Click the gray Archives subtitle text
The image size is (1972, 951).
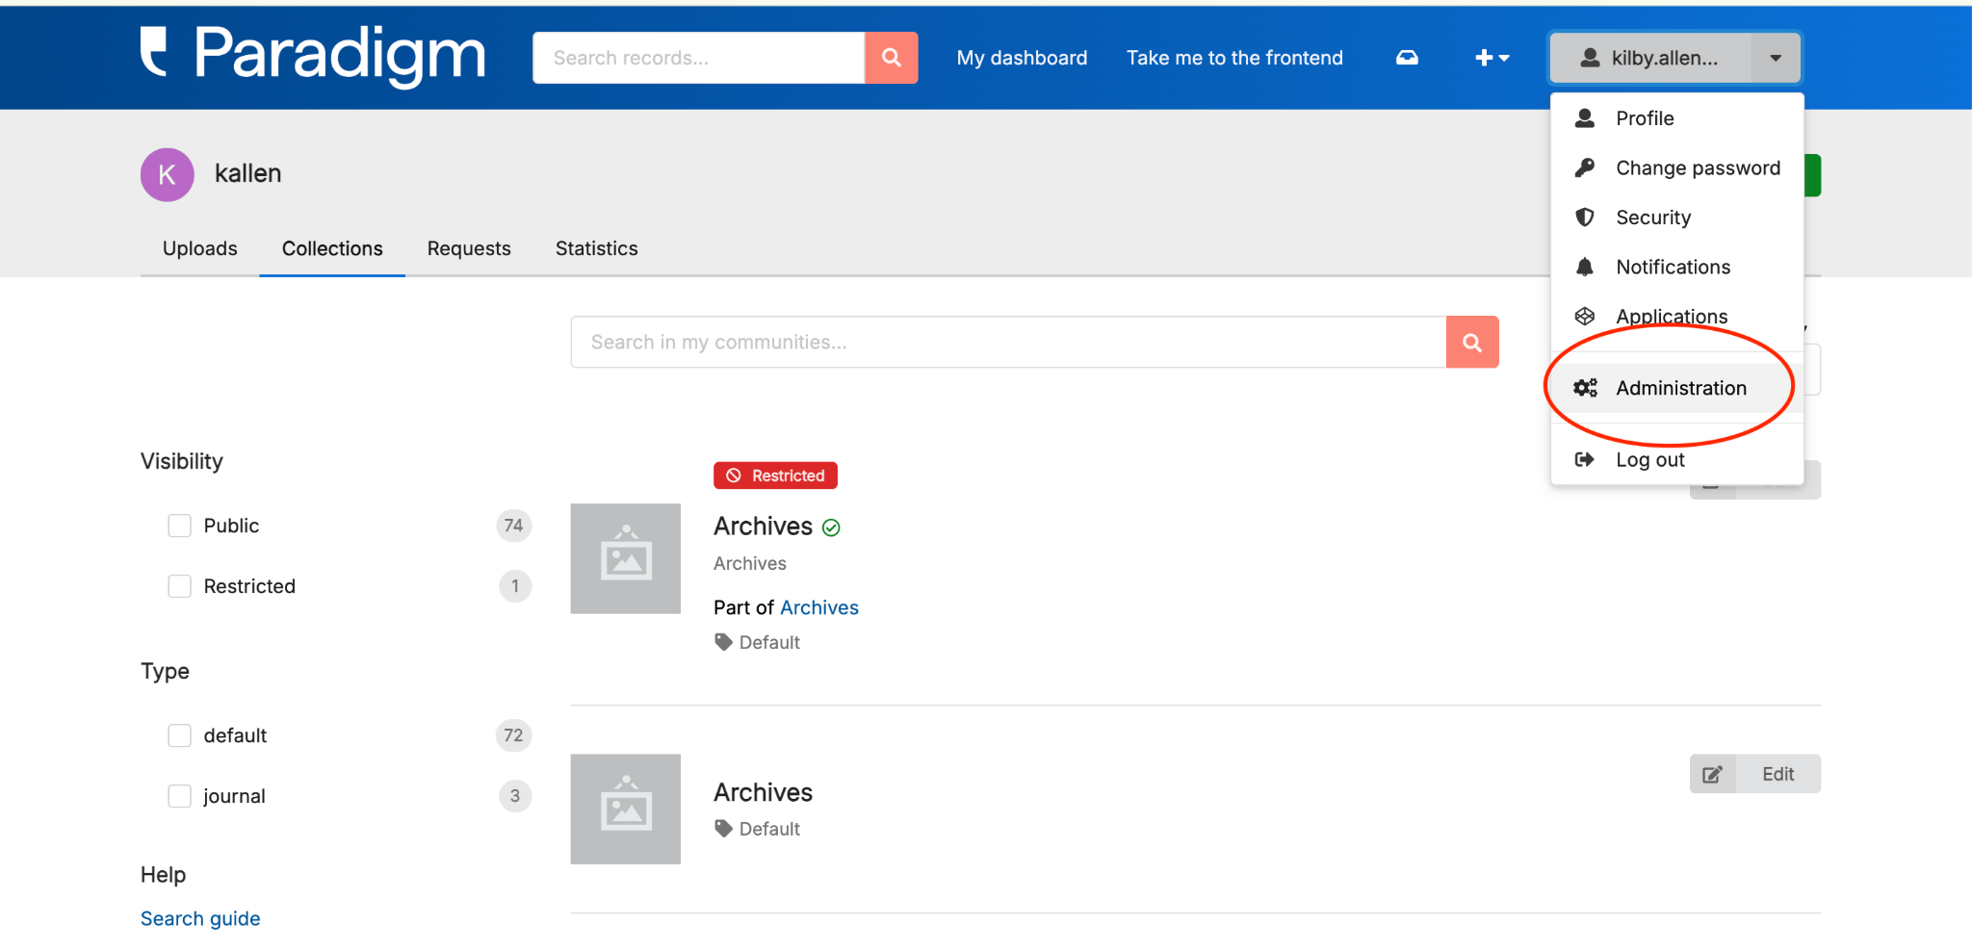(x=749, y=563)
